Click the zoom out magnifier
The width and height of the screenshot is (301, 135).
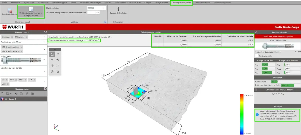52,60
